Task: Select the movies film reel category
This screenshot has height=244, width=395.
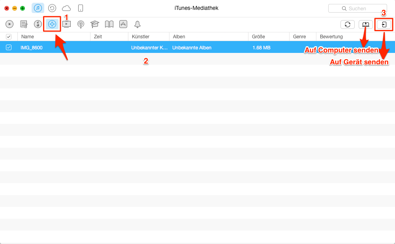Action: pos(52,24)
